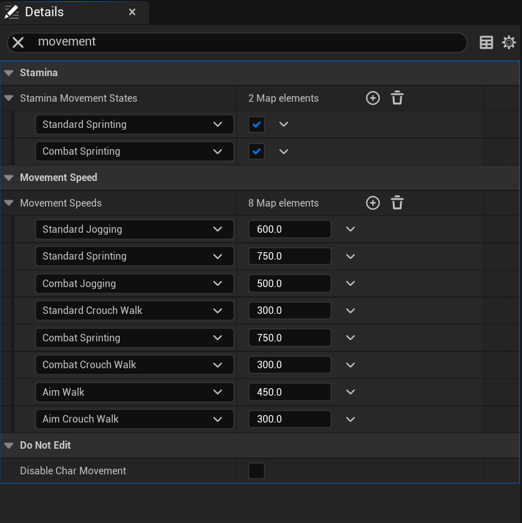Click the Standard Sprinting speed value 750.0
522x523 pixels.
[289, 256]
